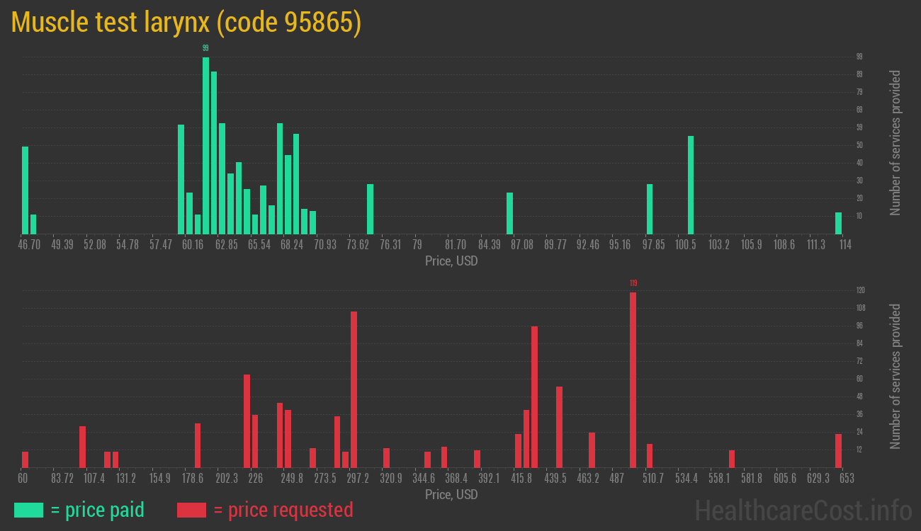This screenshot has height=531, width=921.
Task: Click the green bar near 100.5 USD
Action: click(x=691, y=185)
